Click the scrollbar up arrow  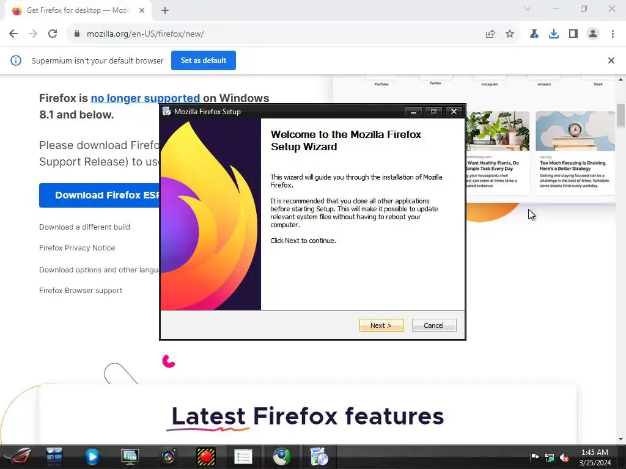[621, 79]
